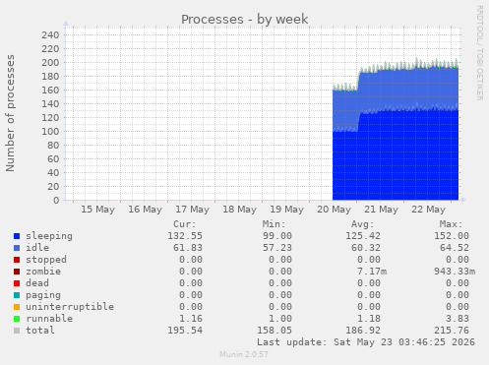Click the 'Min:' column header

(274, 224)
